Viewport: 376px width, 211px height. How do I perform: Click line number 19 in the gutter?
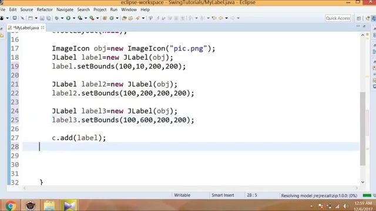[x=15, y=66]
